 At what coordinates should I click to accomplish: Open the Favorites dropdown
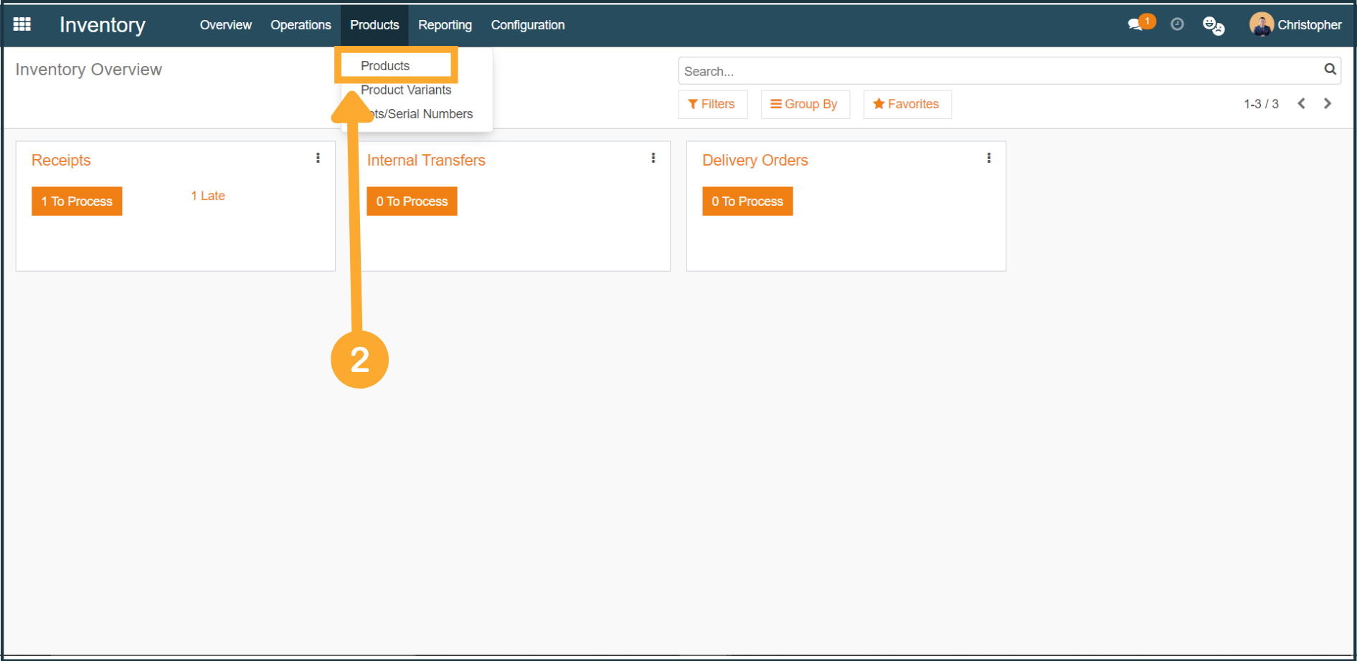pyautogui.click(x=907, y=104)
